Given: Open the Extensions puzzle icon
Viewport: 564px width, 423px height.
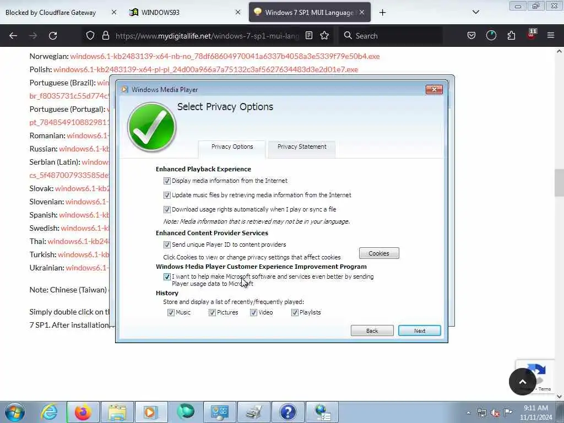Looking at the screenshot, I should pyautogui.click(x=511, y=35).
